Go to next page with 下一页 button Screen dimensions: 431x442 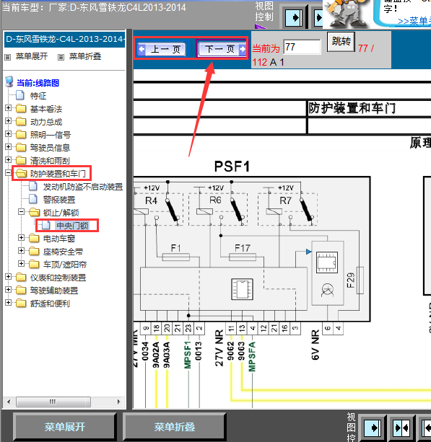(x=222, y=49)
